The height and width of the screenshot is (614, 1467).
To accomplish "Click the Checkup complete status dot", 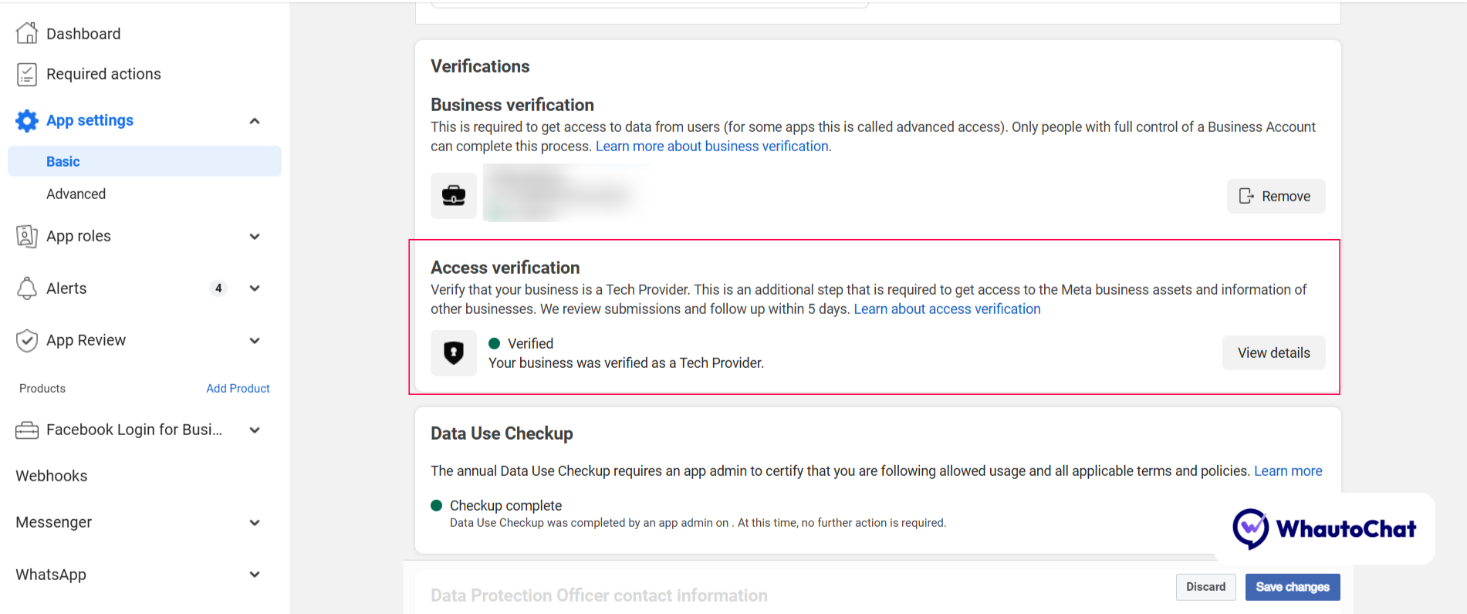I will (x=438, y=505).
